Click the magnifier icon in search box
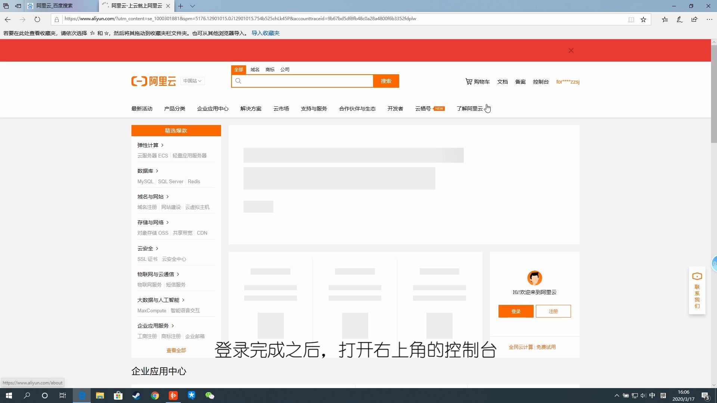 point(238,81)
